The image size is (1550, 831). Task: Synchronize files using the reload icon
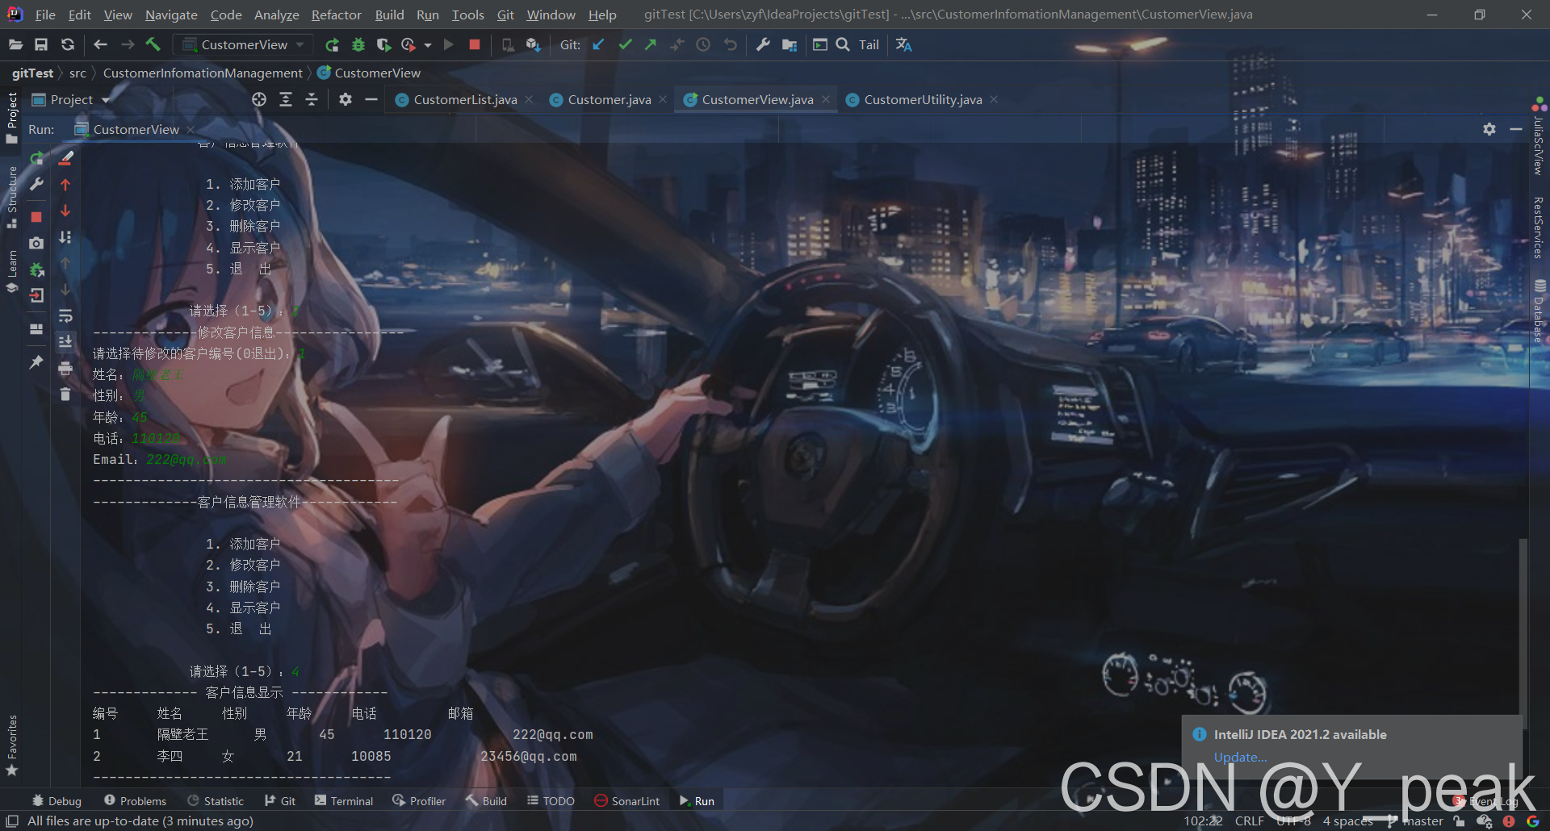pos(68,44)
